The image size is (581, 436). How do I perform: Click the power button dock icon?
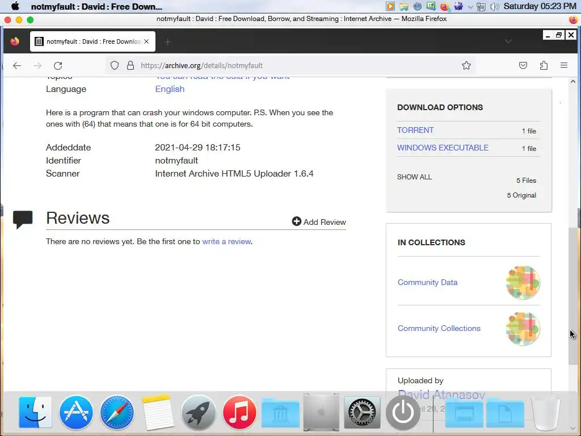pos(403,412)
